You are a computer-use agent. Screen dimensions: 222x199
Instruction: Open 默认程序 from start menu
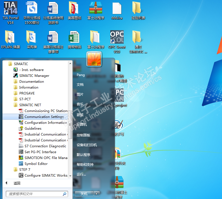[x=83, y=155]
